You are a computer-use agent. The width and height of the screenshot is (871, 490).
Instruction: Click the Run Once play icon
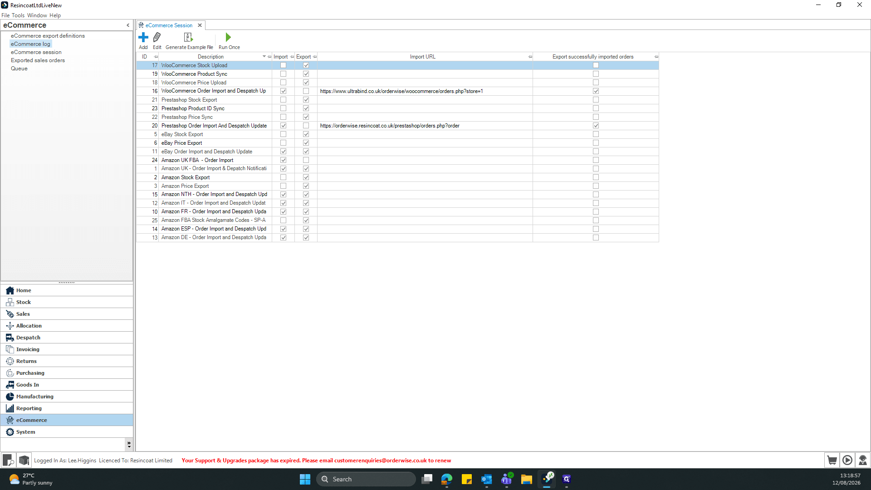(228, 37)
